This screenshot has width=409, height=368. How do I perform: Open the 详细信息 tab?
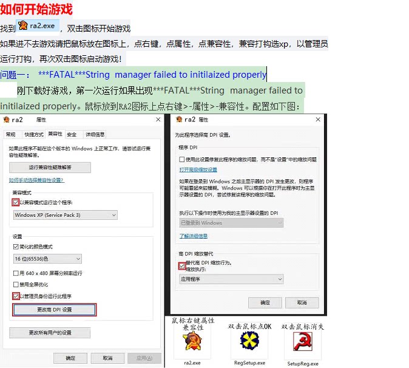click(95, 134)
